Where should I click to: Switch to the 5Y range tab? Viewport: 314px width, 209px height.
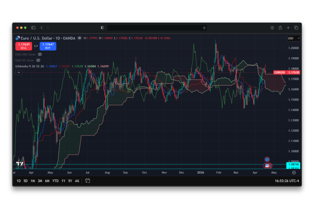pyautogui.click(x=70, y=181)
